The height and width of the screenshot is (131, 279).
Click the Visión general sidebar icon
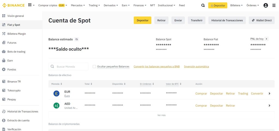click(4, 16)
